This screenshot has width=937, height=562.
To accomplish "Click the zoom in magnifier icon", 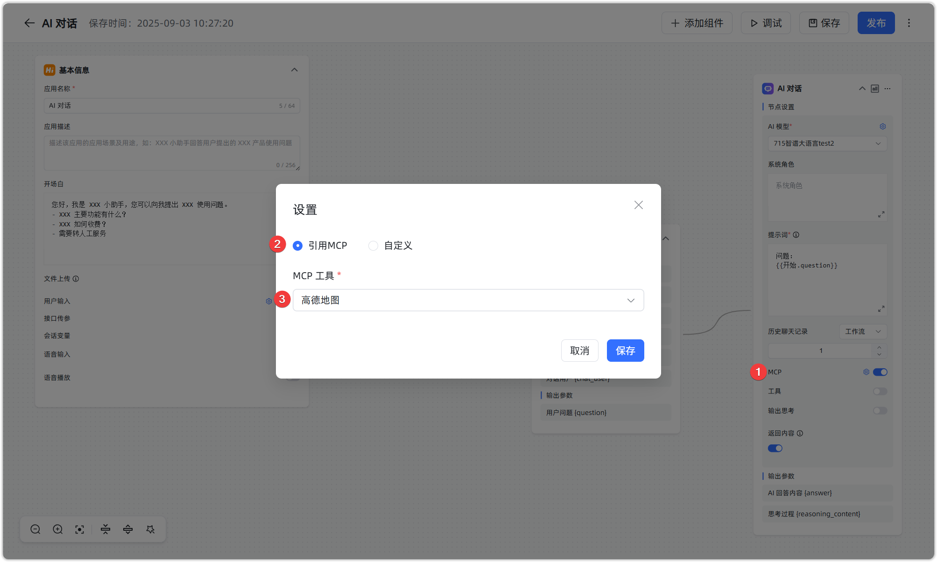I will 58,529.
